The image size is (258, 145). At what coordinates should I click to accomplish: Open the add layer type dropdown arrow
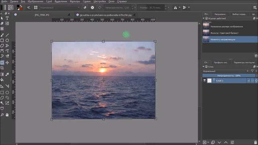click(x=208, y=142)
